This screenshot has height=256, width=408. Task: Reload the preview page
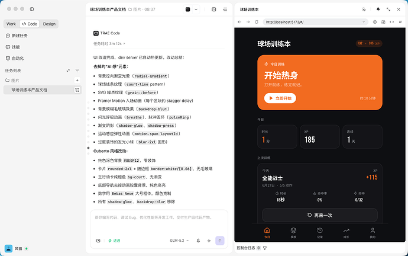tap(257, 22)
